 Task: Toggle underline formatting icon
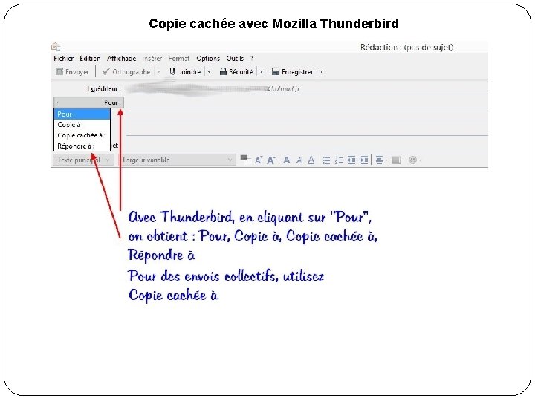311,160
